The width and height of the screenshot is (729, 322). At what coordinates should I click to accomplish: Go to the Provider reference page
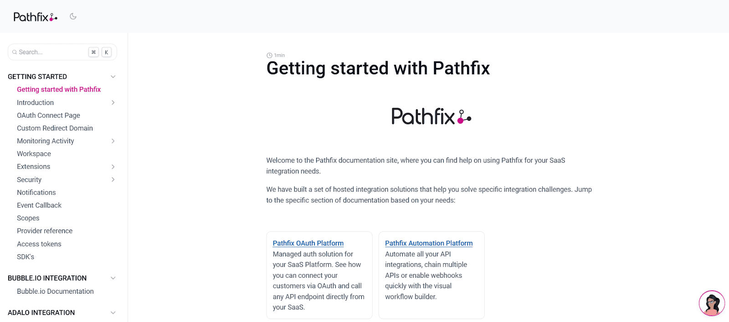45,231
